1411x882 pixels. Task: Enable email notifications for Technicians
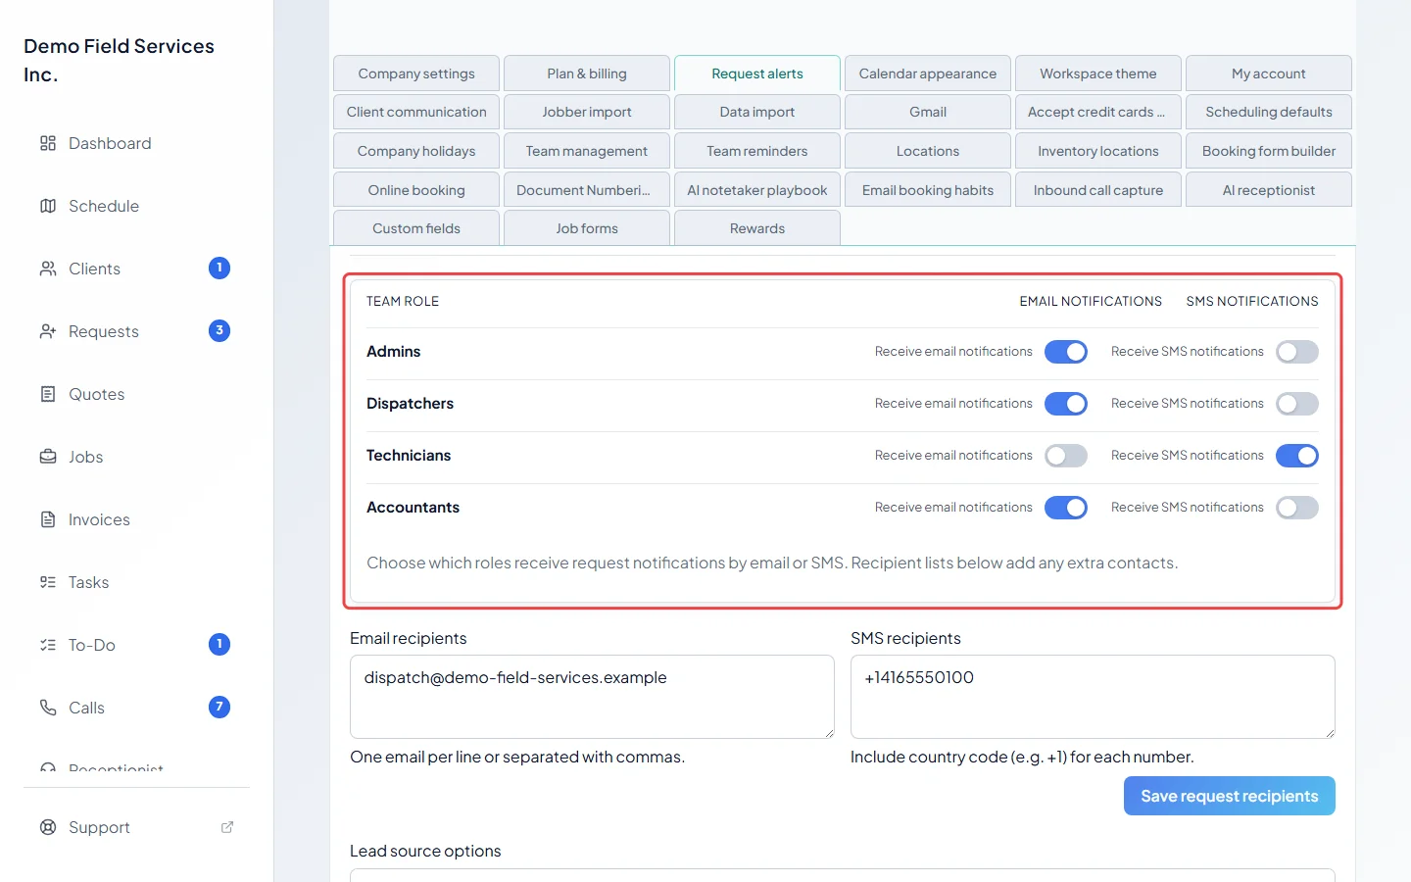[1066, 456]
